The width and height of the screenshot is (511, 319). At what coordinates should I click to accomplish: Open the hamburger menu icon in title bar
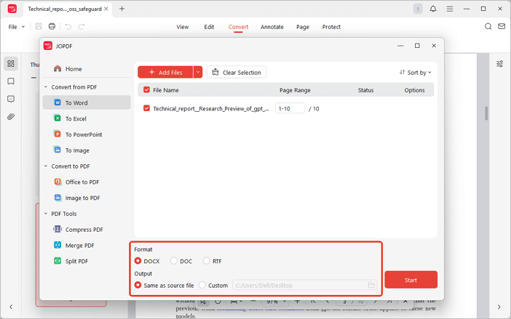coord(450,9)
